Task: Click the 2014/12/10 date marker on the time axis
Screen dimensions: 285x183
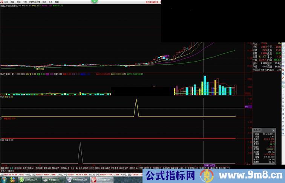Action: [x=209, y=165]
